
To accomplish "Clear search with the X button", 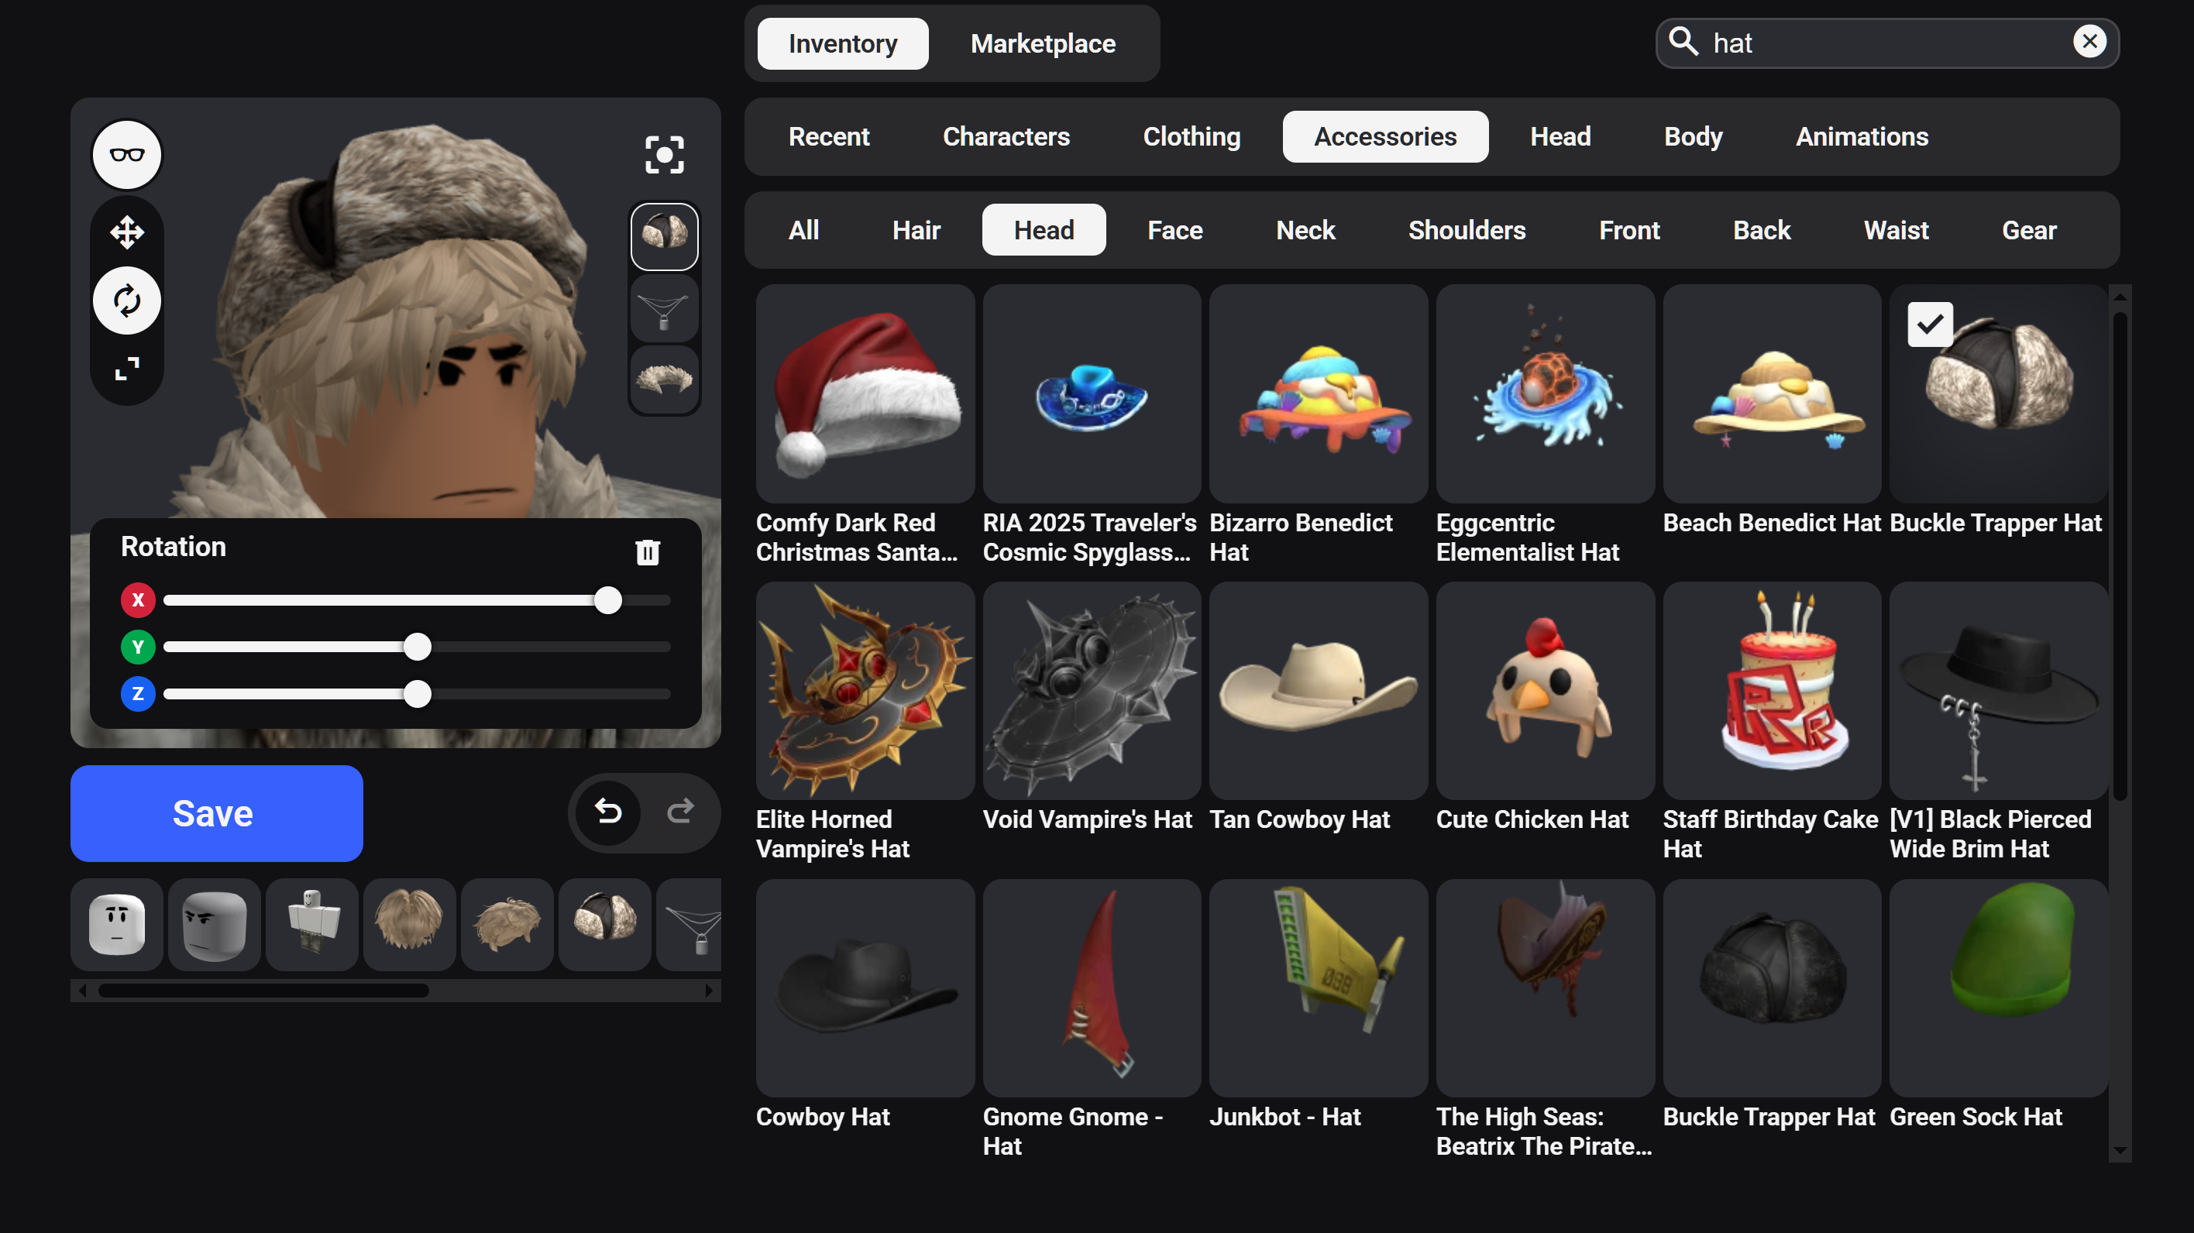I will tap(2089, 41).
